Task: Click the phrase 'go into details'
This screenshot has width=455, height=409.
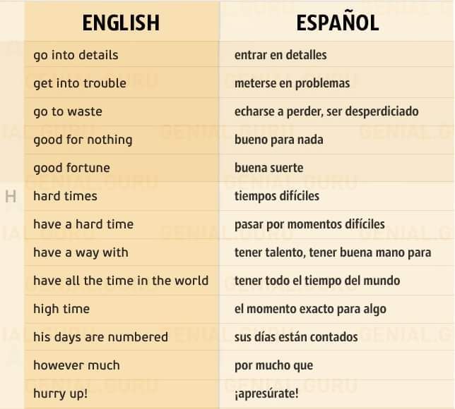Action: coord(76,55)
